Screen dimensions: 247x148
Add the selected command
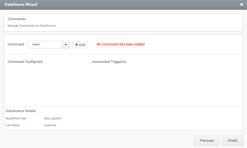click(80, 45)
